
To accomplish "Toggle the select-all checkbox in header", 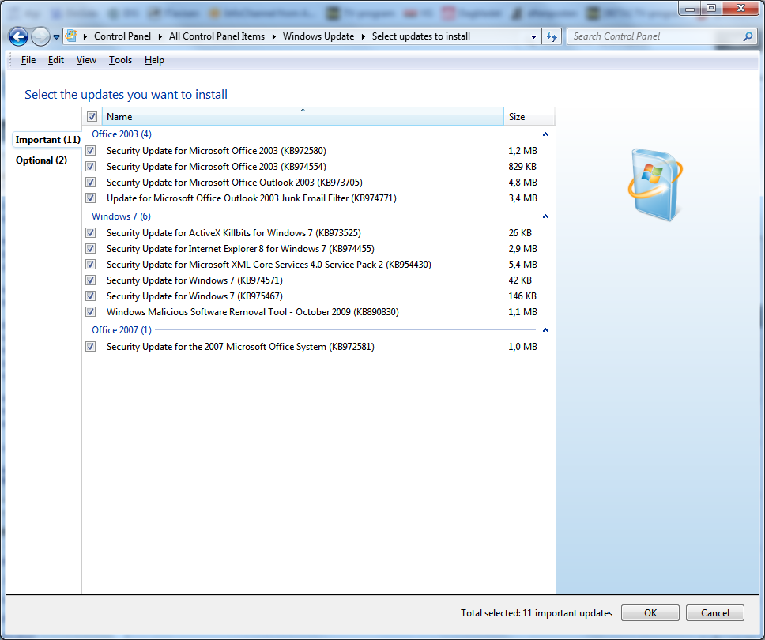I will click(x=92, y=117).
